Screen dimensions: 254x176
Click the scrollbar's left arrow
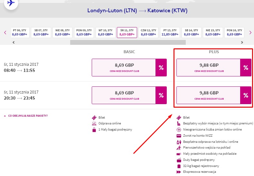[x=14, y=42]
